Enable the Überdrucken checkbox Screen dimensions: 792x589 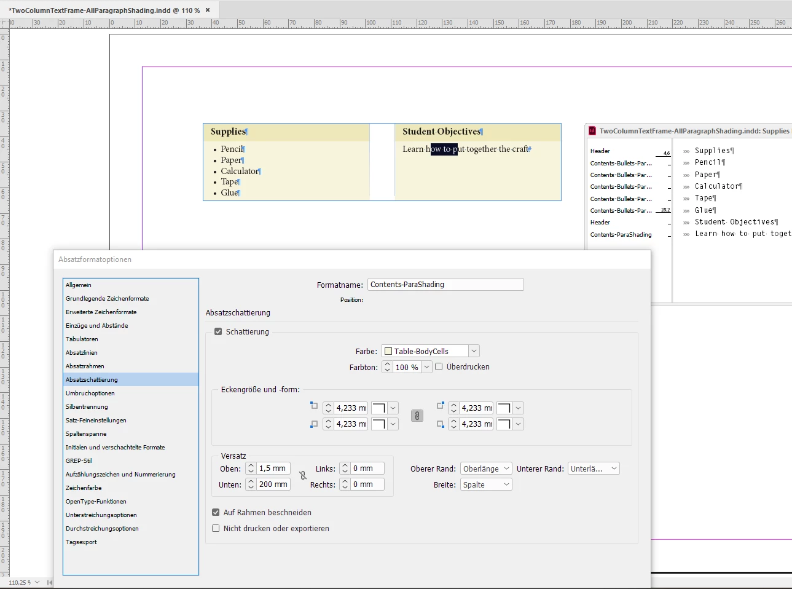click(439, 366)
